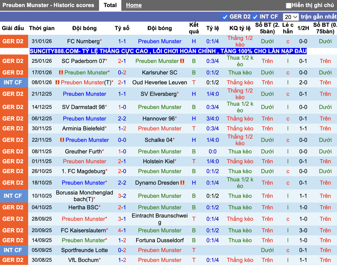Click the Tỷ số column header
337x265 pixels.
click(122, 28)
